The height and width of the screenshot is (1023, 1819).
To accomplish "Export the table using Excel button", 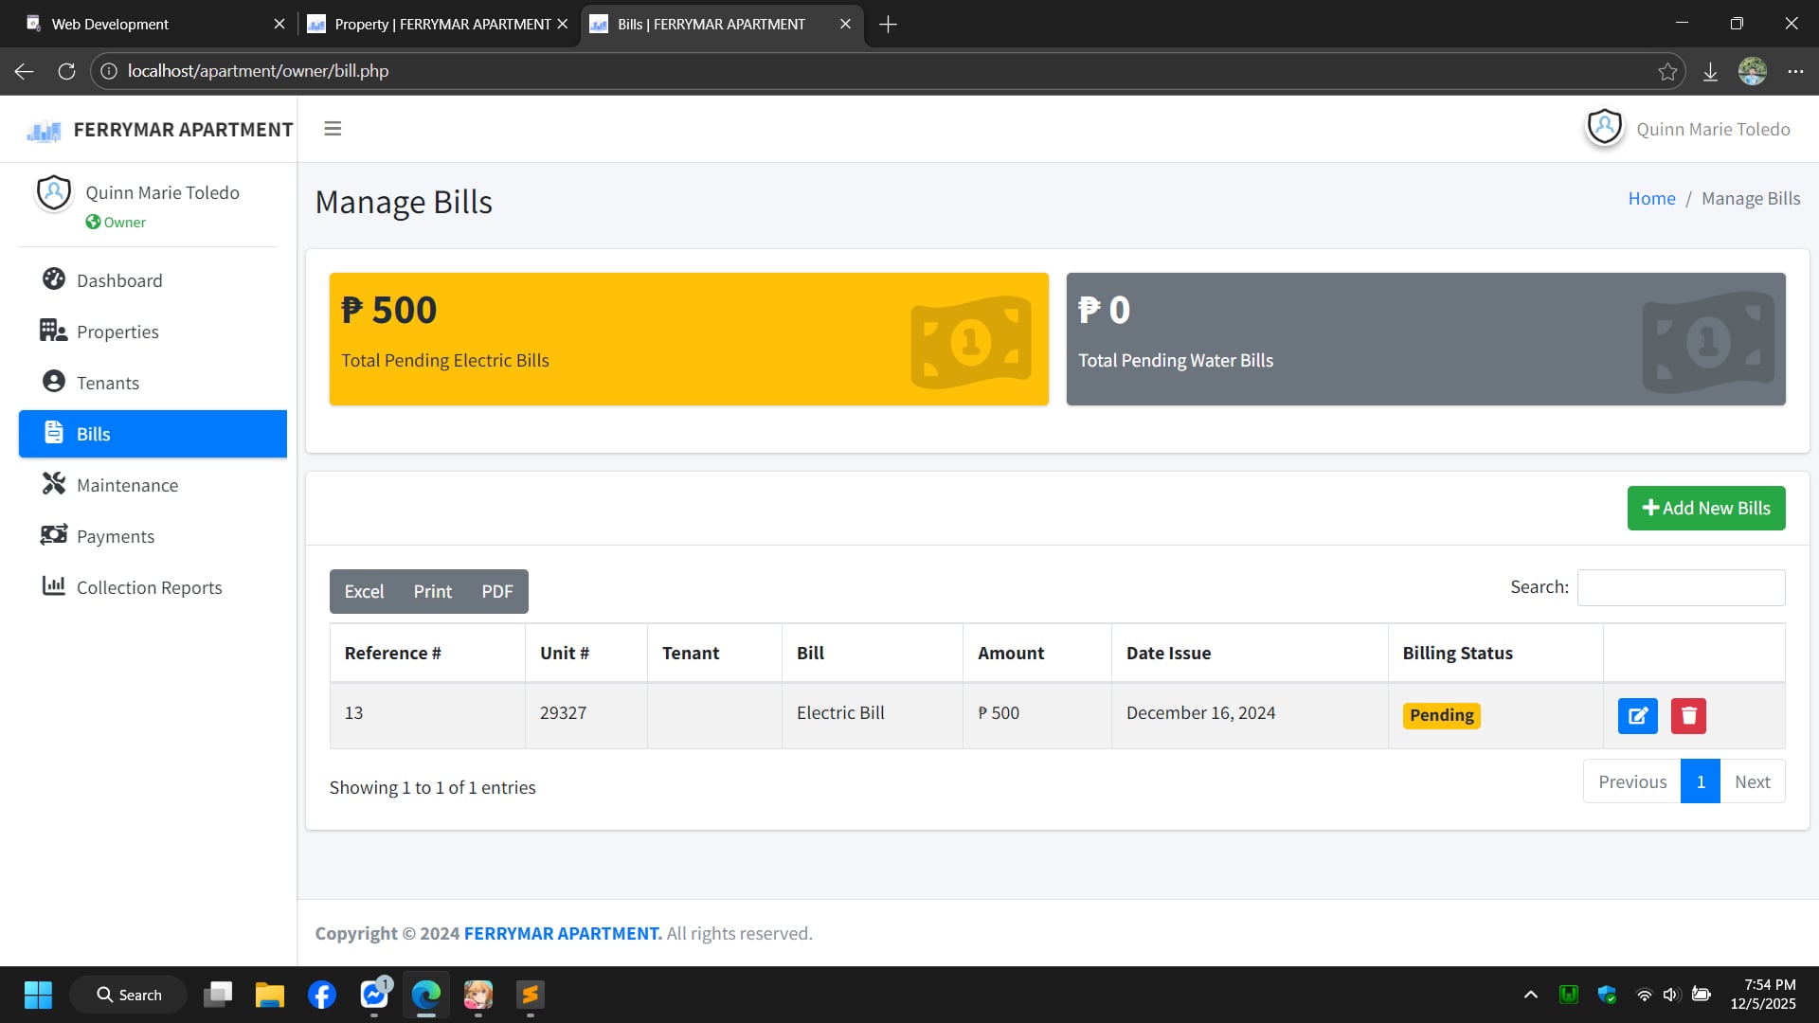I will point(364,591).
